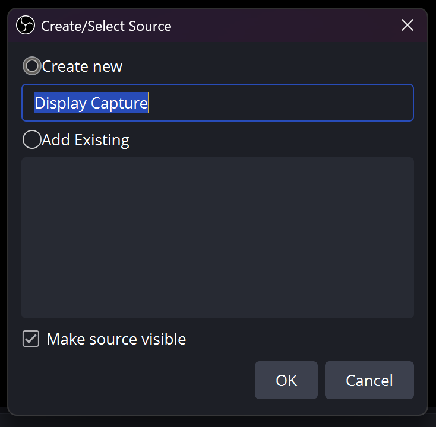Click the "Create new" label text
The height and width of the screenshot is (427, 436).
pos(82,66)
